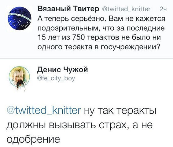Select the divider line between the tweets
The height and width of the screenshot is (147, 173).
86,58
